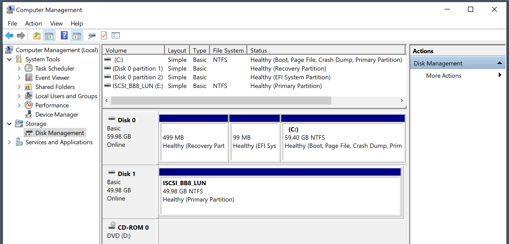Click the CD-ROM 0 DVD (D:) label
This screenshot has width=509, height=244.
(130, 232)
